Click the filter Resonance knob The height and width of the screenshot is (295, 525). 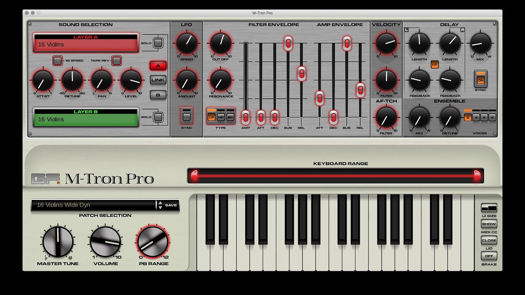[x=221, y=80]
